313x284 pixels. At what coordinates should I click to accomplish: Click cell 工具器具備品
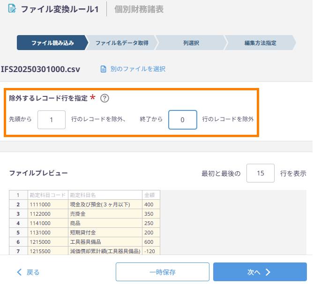tap(105, 242)
